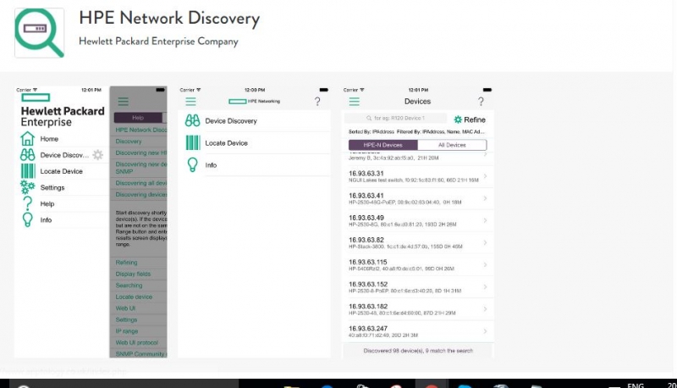Click the Refine gear button
677x388 pixels.
(470, 119)
